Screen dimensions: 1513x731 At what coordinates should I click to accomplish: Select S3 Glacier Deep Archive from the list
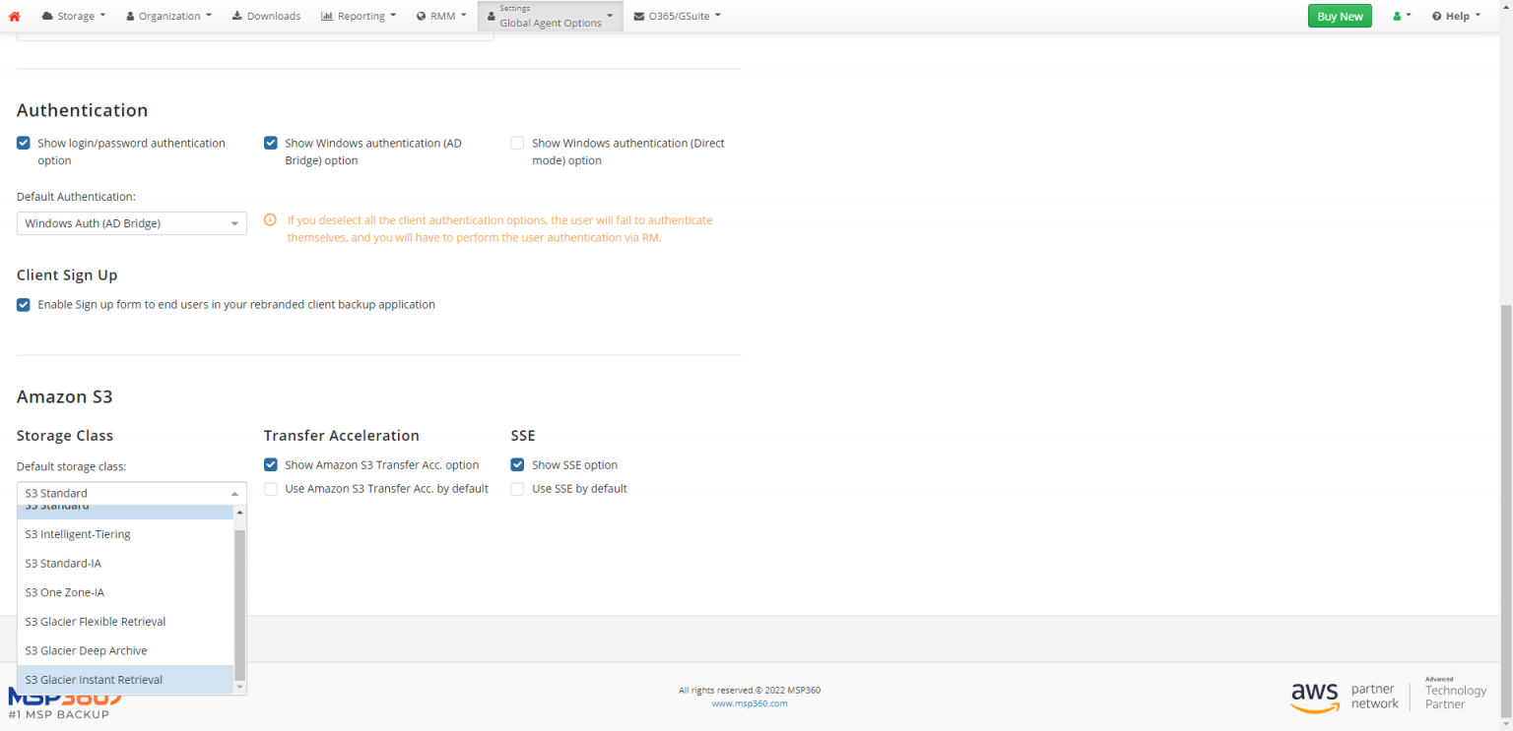[x=86, y=650]
